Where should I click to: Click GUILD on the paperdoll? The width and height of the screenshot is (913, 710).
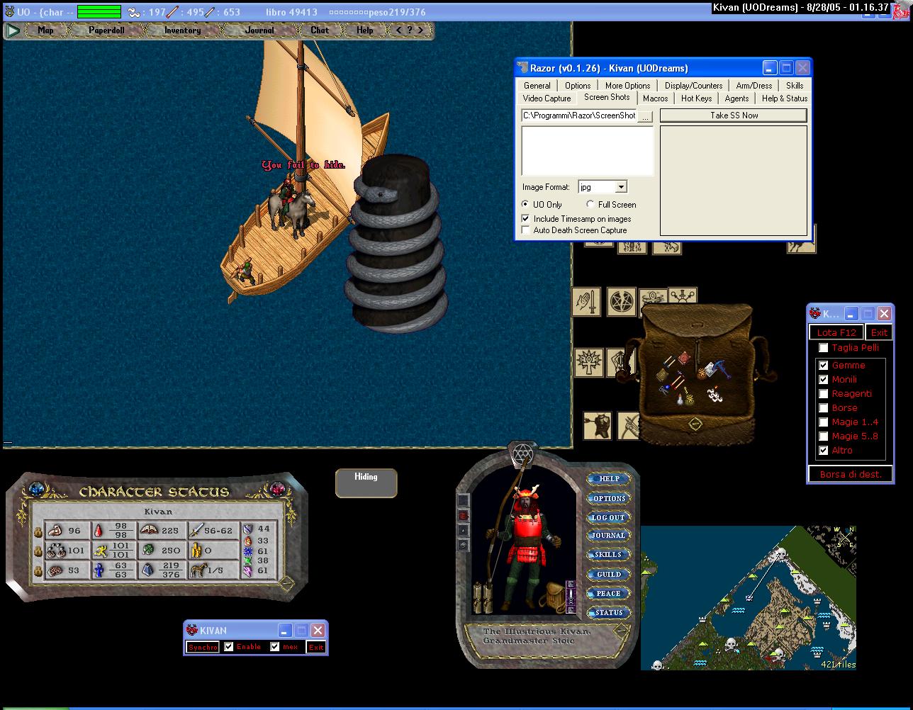609,575
